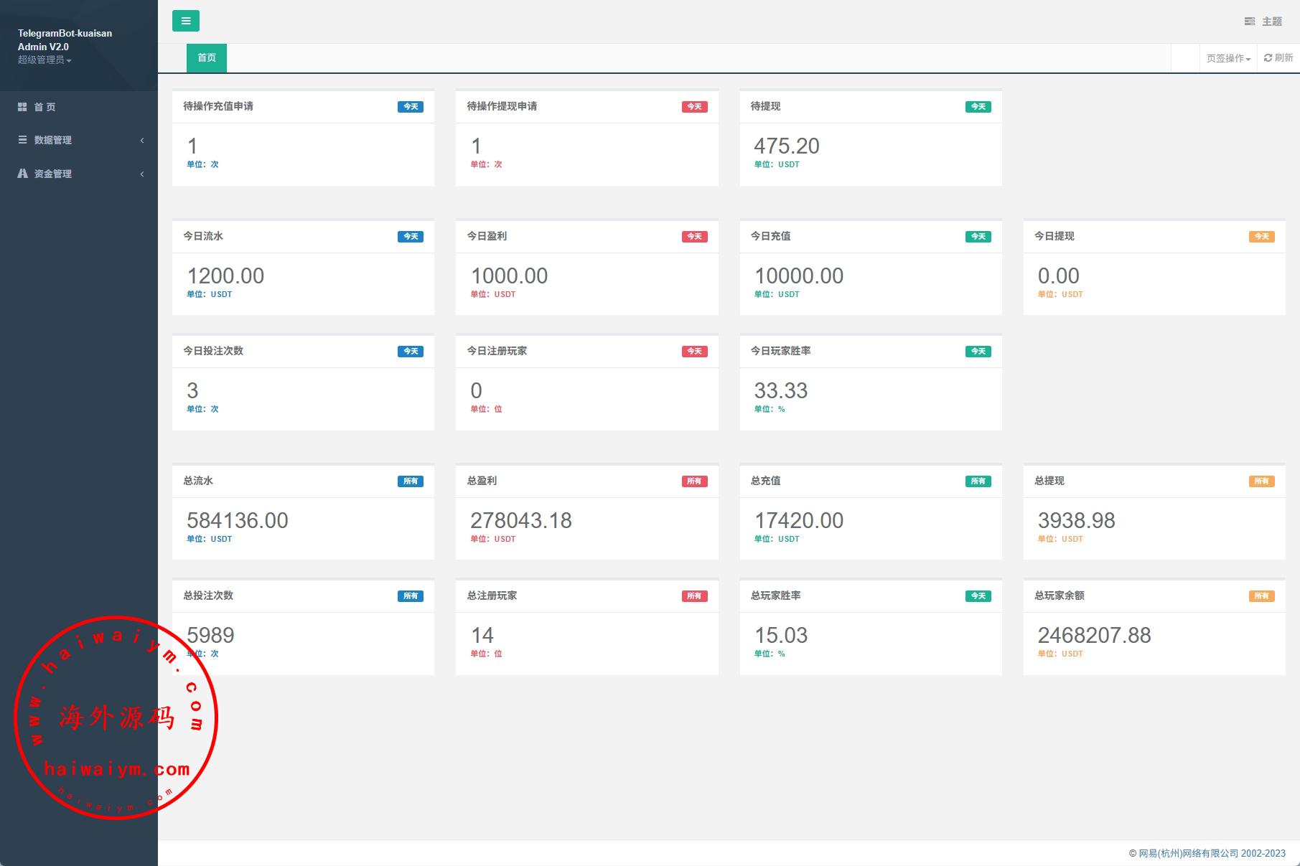Click the 数据管理 list icon
This screenshot has width=1300, height=866.
coord(22,140)
